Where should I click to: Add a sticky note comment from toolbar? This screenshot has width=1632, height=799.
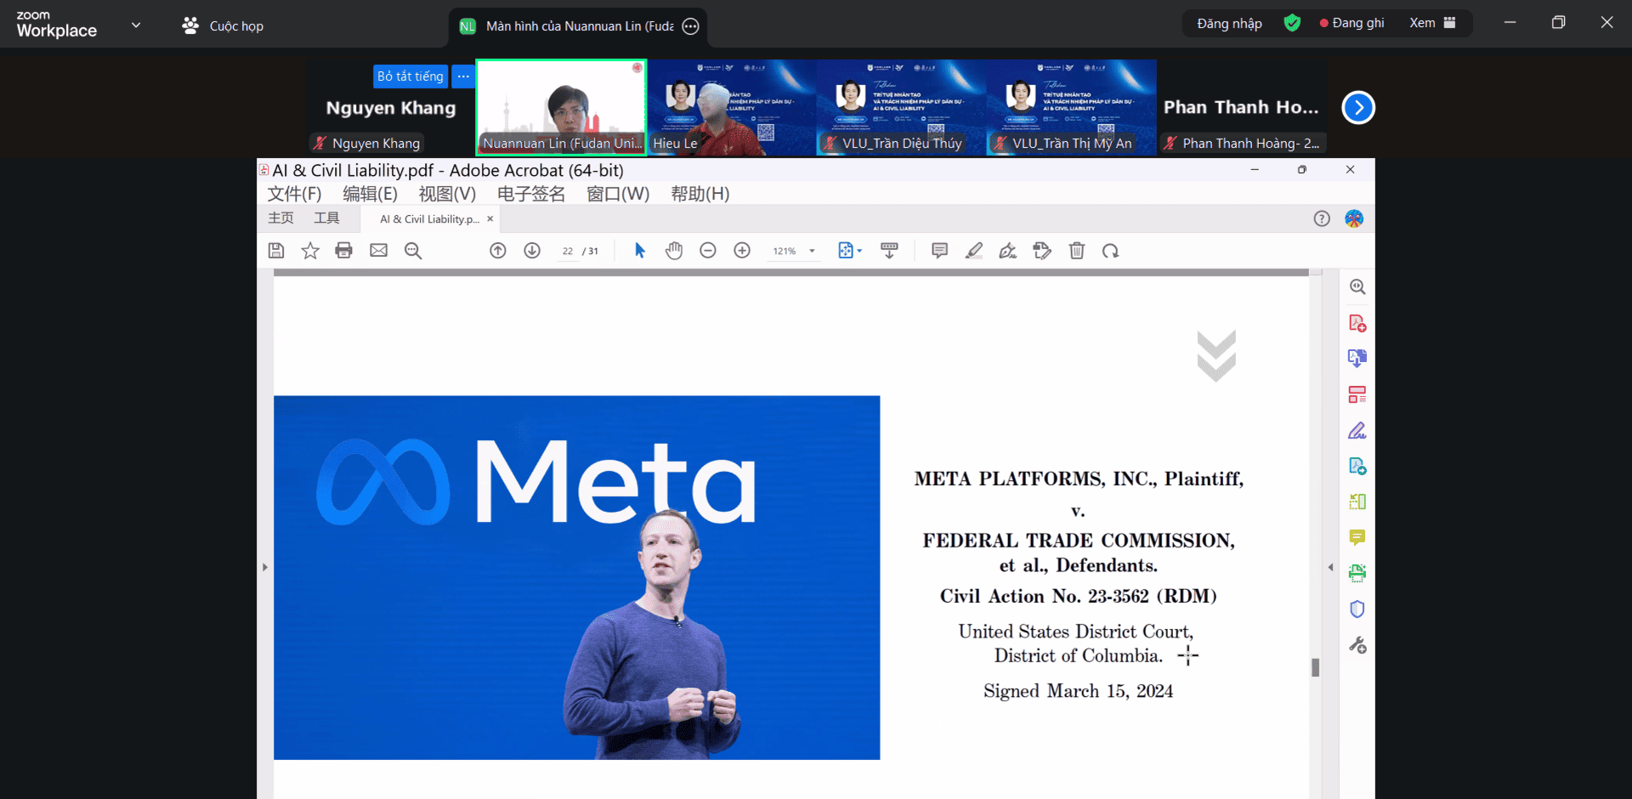click(939, 251)
